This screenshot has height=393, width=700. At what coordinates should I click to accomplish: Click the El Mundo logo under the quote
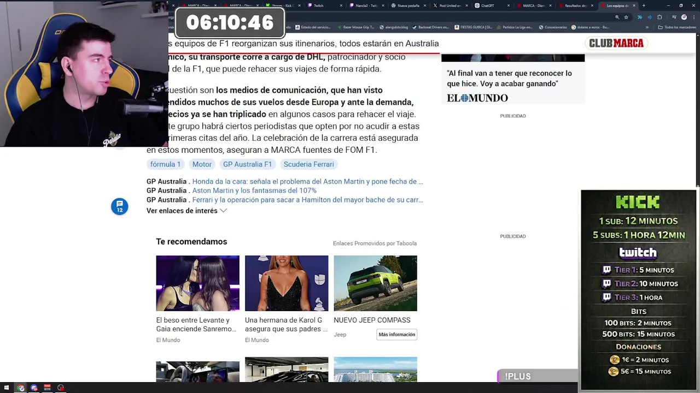[x=477, y=98]
